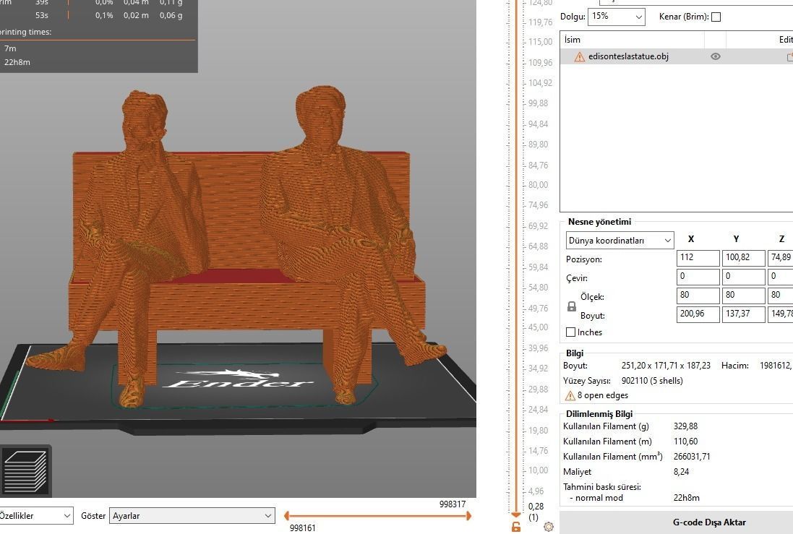Image resolution: width=793 pixels, height=534 pixels.
Task: Open Dünya koordinatları coordinate dropdown
Action: click(x=620, y=240)
